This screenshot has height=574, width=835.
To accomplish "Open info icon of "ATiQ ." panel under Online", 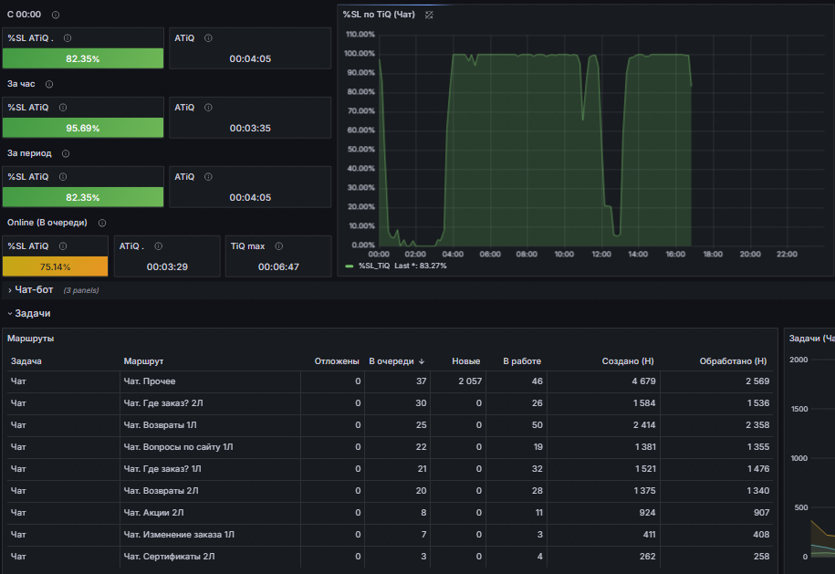I will [158, 246].
